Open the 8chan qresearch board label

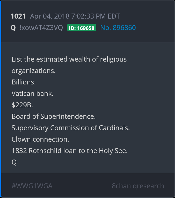(x=138, y=186)
